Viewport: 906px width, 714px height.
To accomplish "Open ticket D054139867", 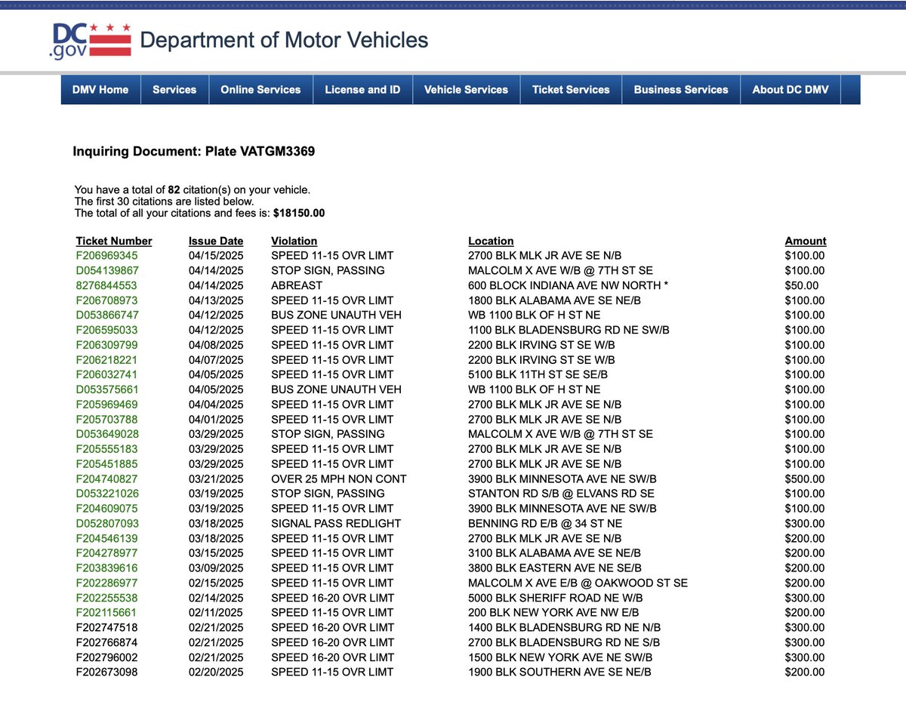I will pos(107,270).
